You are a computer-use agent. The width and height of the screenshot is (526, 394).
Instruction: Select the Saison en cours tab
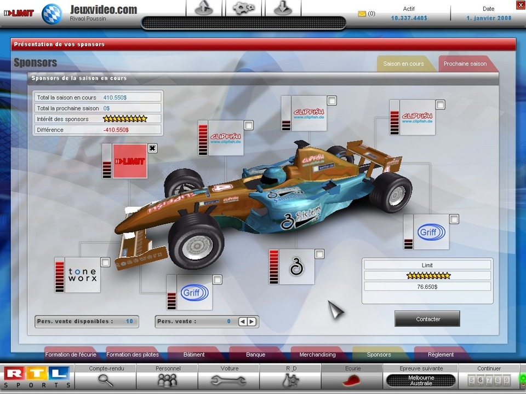(x=403, y=63)
